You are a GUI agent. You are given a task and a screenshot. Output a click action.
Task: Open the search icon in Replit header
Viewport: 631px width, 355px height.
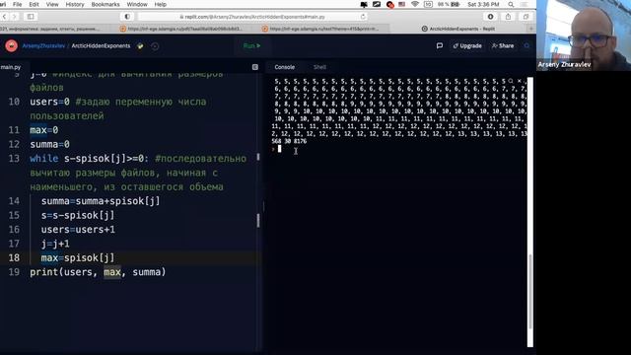click(526, 46)
